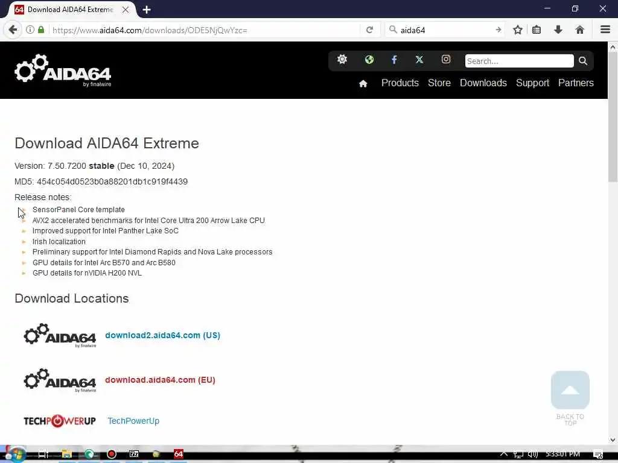
Task: Close the Download AIDA64 Extreme tab
Action: coord(126,10)
